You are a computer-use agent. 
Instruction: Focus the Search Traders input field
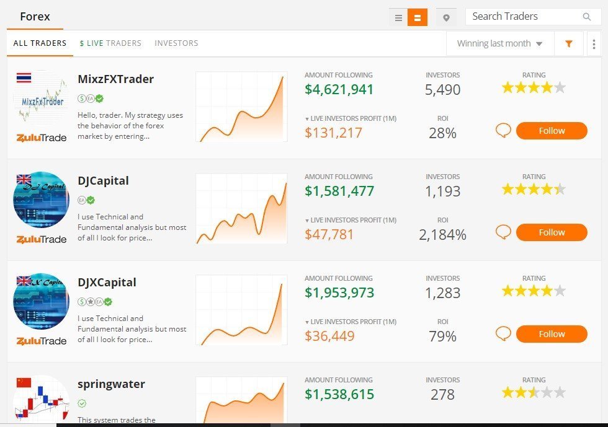533,17
